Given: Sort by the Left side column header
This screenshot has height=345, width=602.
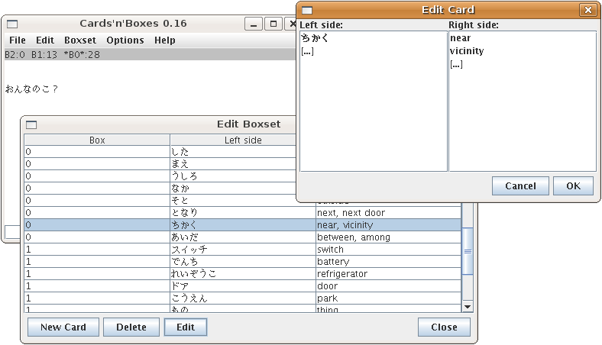Looking at the screenshot, I should (x=243, y=140).
